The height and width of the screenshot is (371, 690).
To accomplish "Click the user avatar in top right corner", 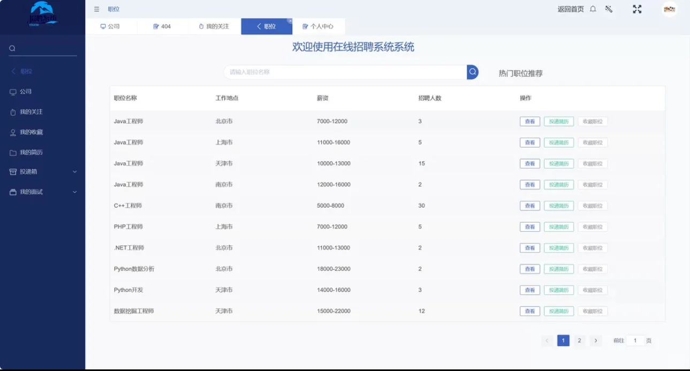I will pyautogui.click(x=669, y=9).
